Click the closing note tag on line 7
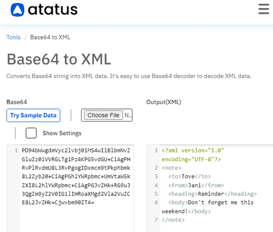This screenshot has height=232, width=273. tap(173, 220)
